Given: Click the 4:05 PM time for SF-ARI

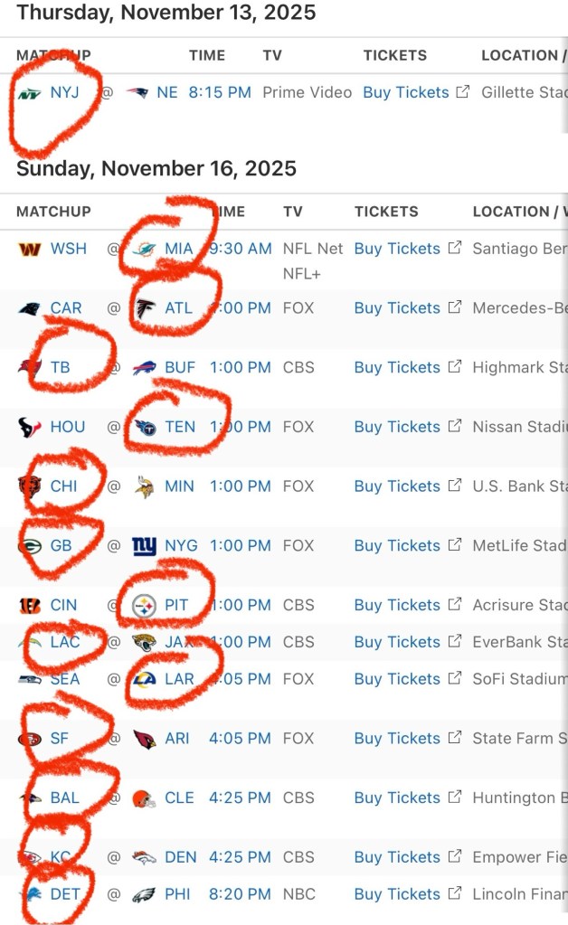Looking at the screenshot, I should 240,739.
